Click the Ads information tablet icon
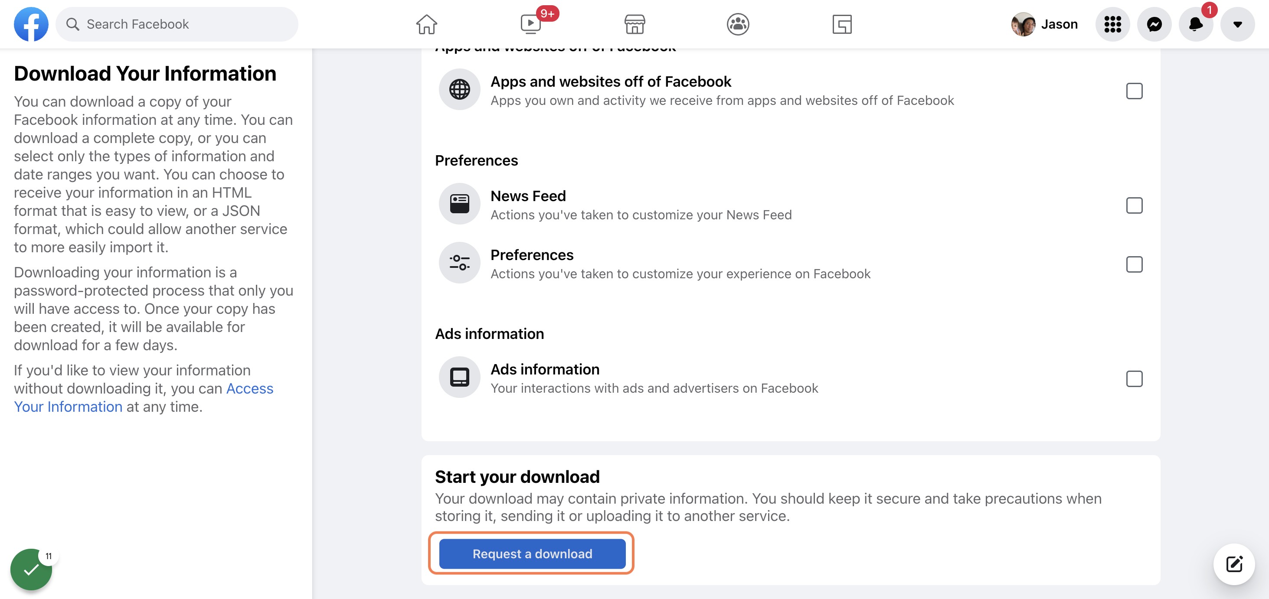The height and width of the screenshot is (599, 1269). tap(459, 377)
